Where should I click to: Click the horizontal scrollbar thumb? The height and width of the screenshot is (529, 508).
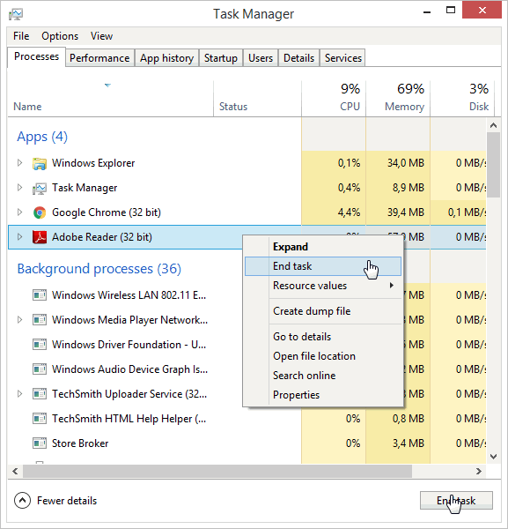coord(217,472)
